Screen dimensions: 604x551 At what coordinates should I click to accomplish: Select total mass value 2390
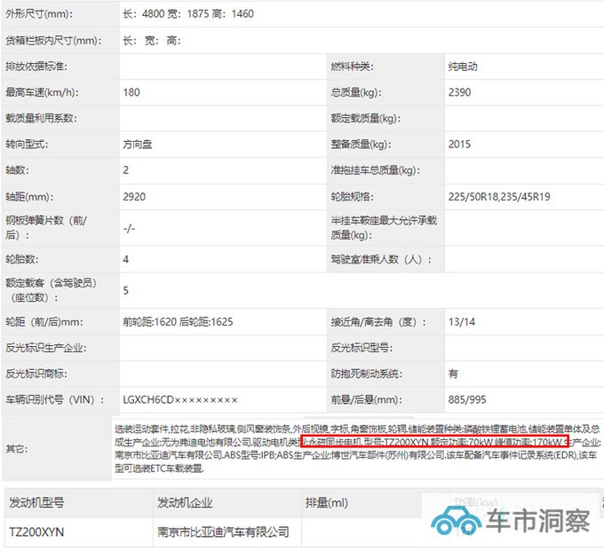(459, 92)
